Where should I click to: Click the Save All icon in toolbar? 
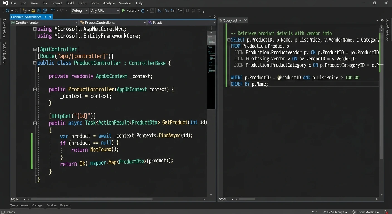click(x=45, y=11)
